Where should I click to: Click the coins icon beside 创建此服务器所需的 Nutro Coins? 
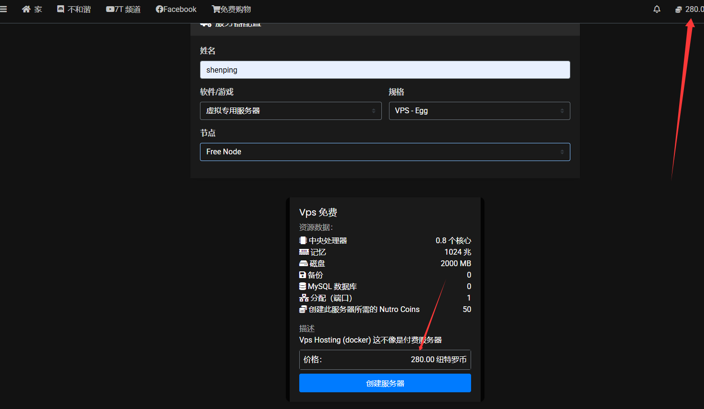tap(303, 309)
